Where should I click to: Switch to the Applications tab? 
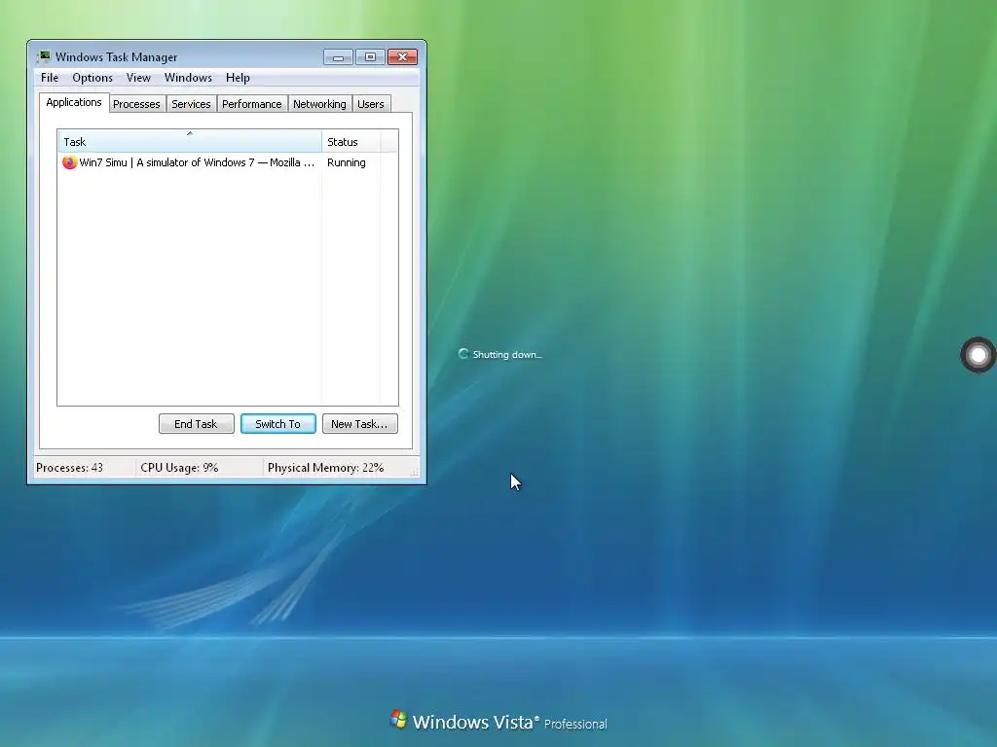click(x=74, y=102)
